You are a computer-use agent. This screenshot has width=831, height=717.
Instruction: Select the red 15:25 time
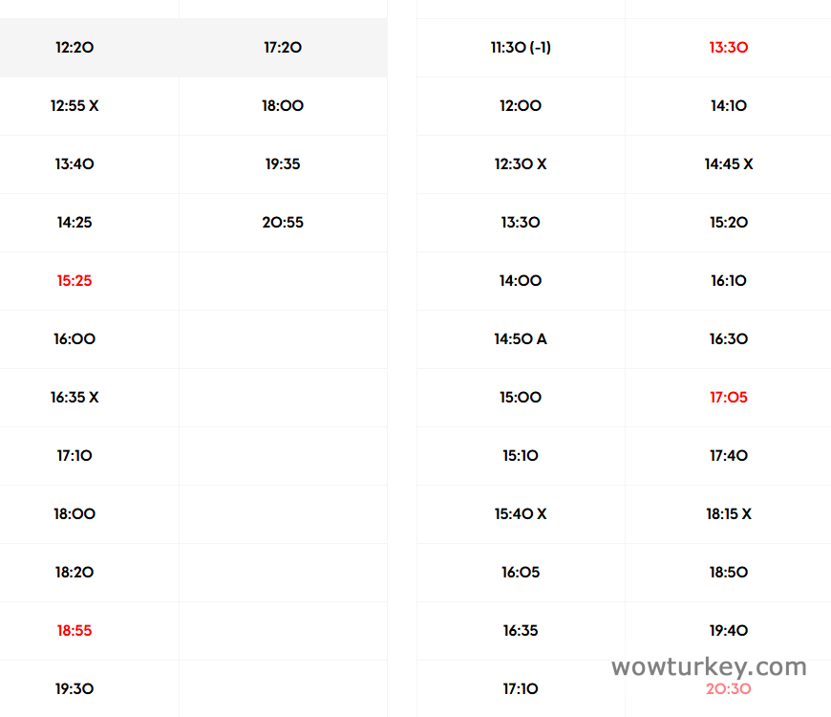[75, 281]
